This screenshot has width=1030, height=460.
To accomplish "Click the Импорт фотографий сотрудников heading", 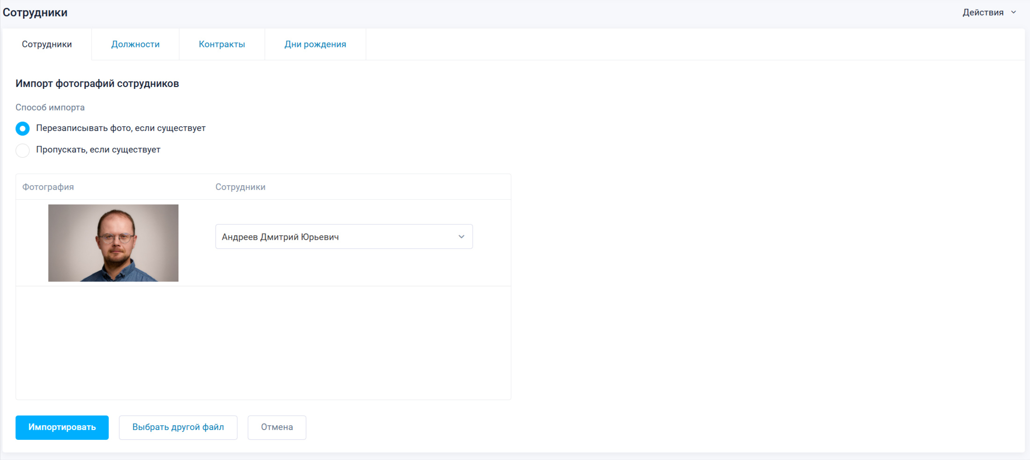I will [x=97, y=84].
